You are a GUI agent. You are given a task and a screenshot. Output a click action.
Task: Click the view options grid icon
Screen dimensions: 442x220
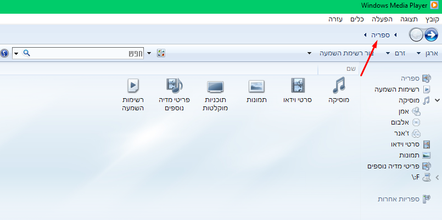click(x=161, y=53)
